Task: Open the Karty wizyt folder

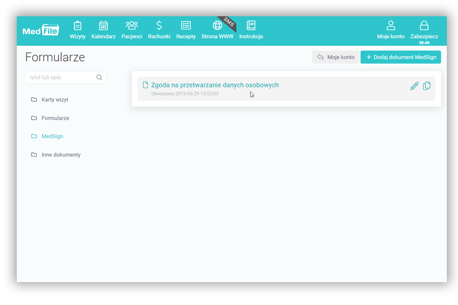Action: [x=54, y=100]
